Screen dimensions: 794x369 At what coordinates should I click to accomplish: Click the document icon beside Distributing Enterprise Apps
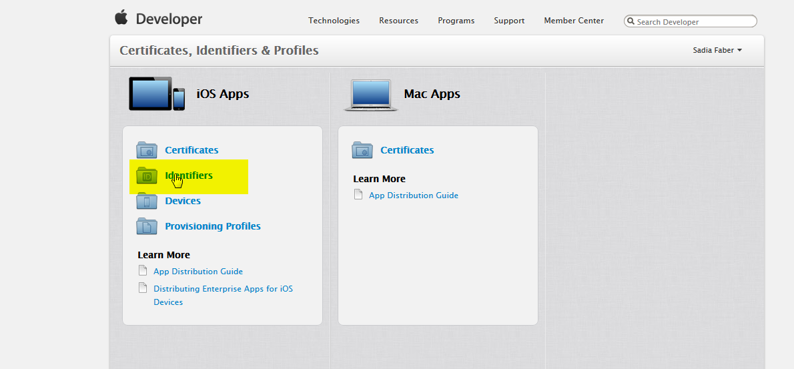143,288
